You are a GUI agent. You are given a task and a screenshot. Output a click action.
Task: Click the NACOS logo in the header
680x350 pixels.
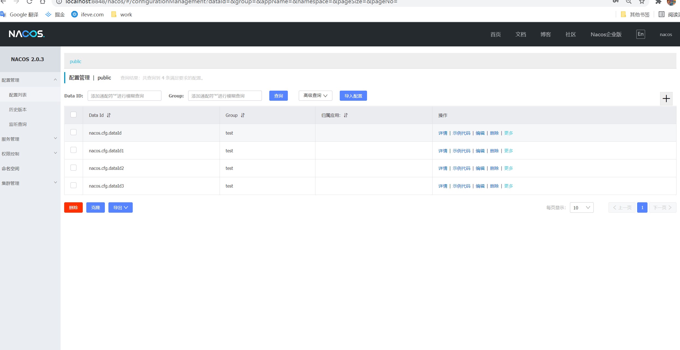(x=26, y=34)
